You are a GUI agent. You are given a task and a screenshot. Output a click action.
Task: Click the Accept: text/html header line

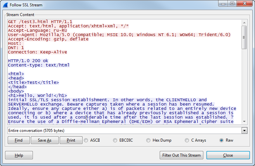[68, 26]
